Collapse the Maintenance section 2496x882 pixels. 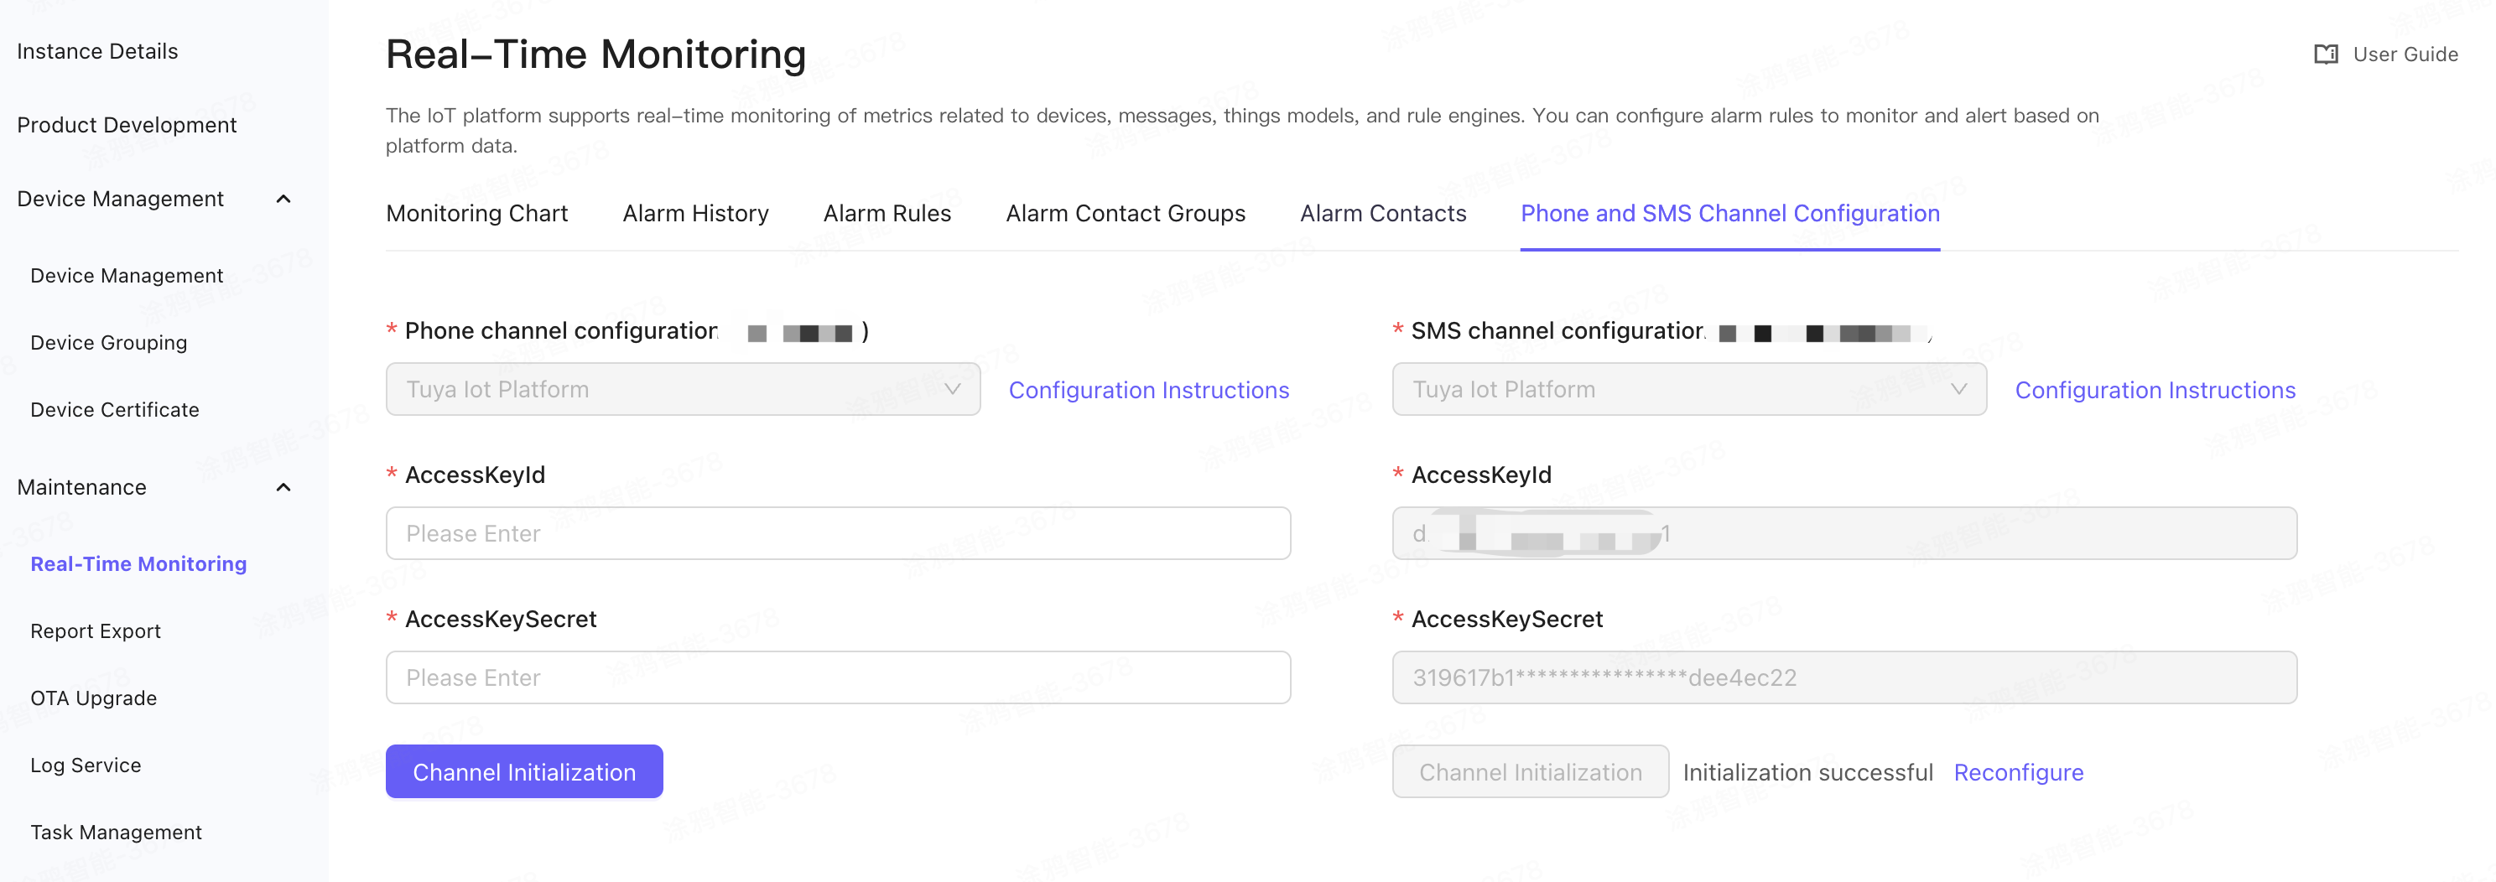[282, 487]
